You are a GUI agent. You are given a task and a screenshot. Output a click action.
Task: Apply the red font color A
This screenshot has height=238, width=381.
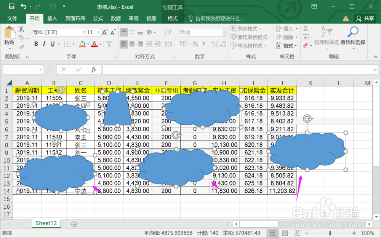click(x=94, y=44)
